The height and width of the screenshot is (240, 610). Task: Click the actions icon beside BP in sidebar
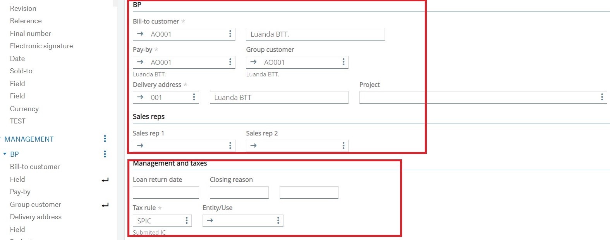coord(104,154)
